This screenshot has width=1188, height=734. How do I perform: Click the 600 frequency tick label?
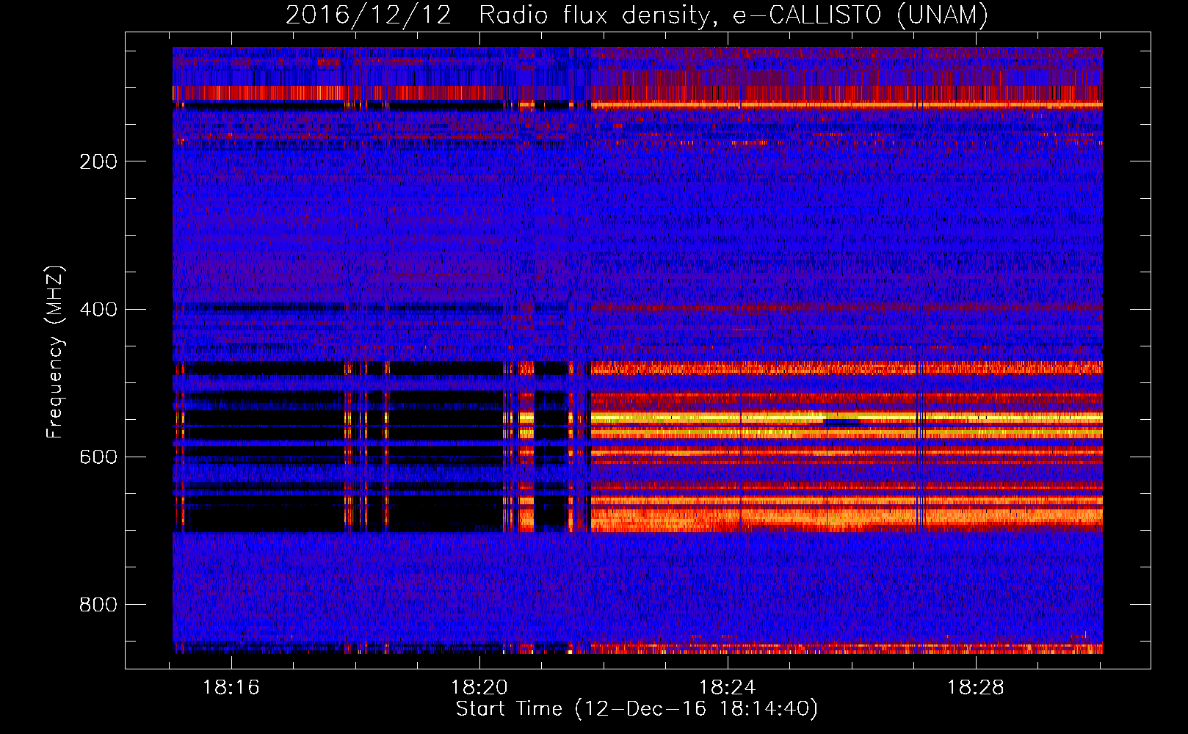tap(98, 457)
